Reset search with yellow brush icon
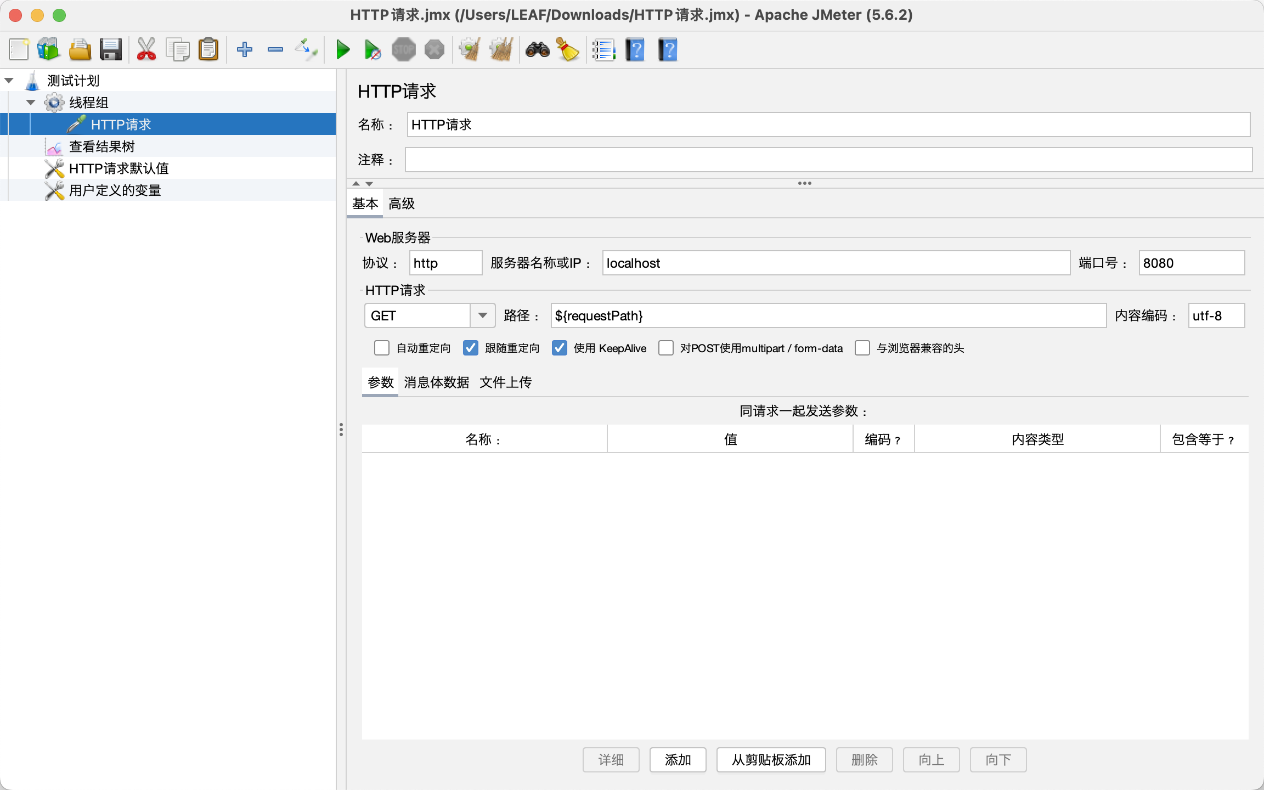 [x=568, y=50]
